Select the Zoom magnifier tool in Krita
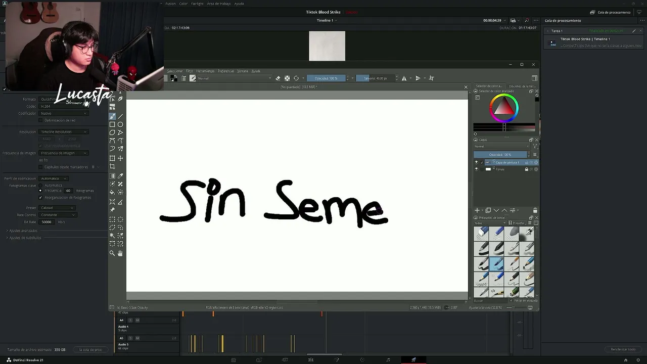647x364 pixels. pyautogui.click(x=112, y=253)
